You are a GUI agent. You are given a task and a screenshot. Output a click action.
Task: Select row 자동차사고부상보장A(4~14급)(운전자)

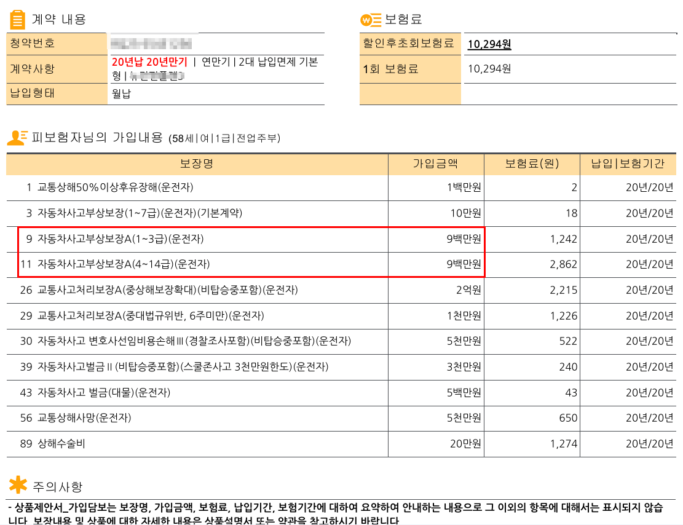pyautogui.click(x=341, y=264)
